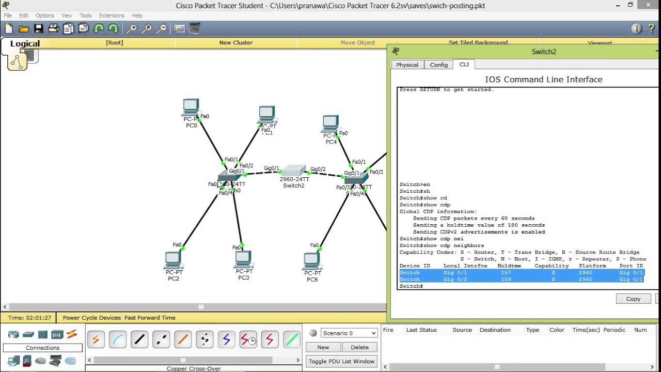
Task: Click the Zoom In magnifier icon
Action: (x=131, y=29)
